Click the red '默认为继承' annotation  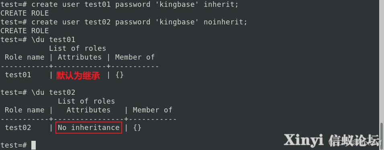[78, 76]
